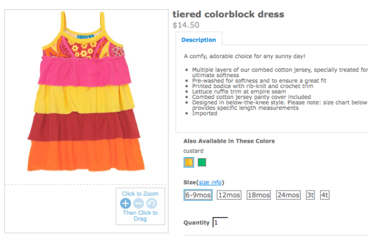Choose size 3t
Viewport: 368px width, 236px height.
pyautogui.click(x=310, y=195)
